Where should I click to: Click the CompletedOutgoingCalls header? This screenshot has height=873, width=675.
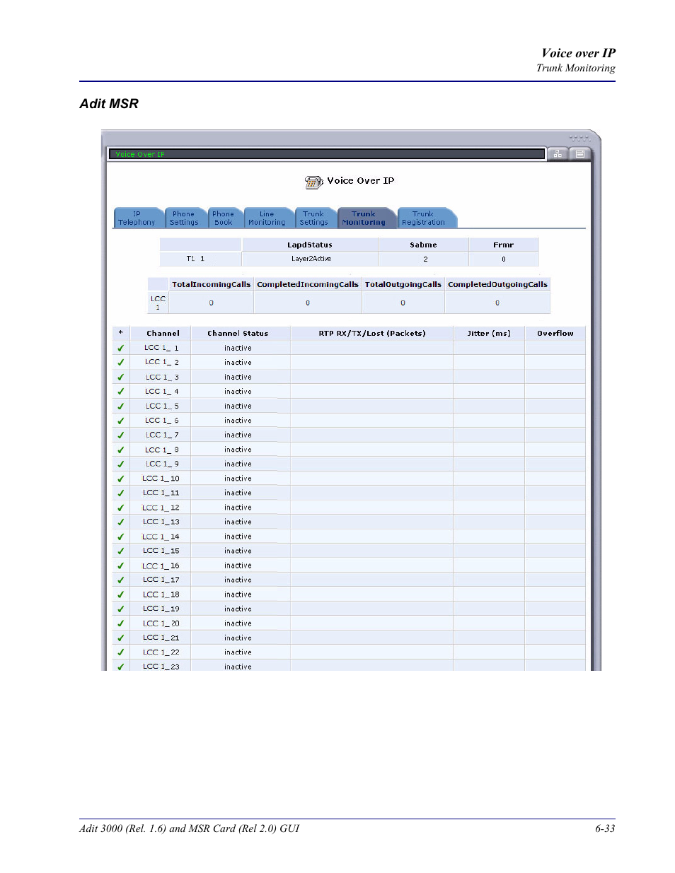[498, 284]
